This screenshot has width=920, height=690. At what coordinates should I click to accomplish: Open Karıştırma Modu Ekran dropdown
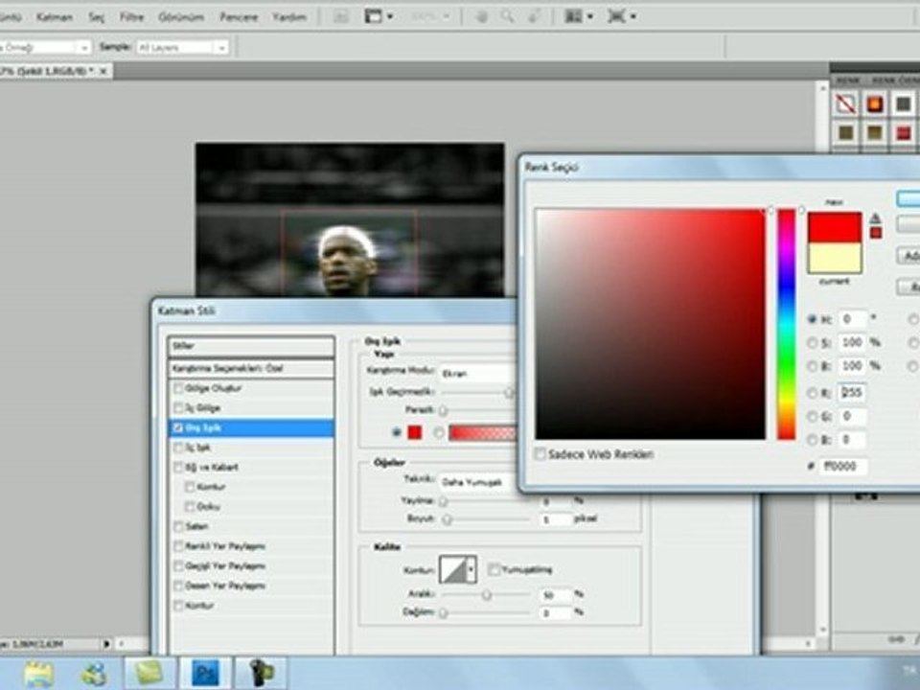(x=477, y=373)
